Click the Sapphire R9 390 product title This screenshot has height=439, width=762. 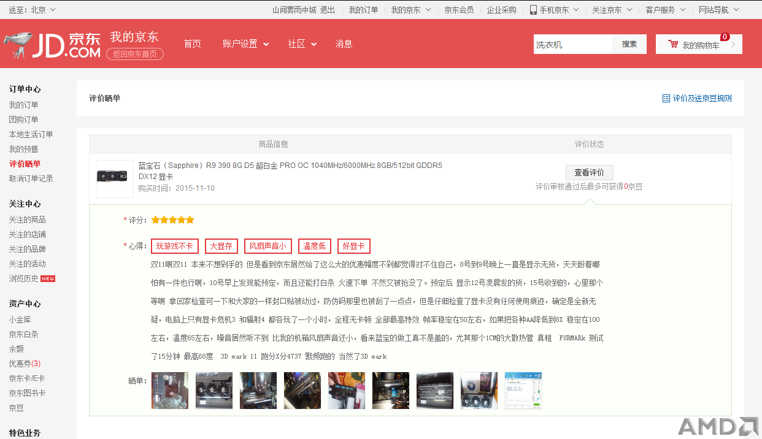pos(290,171)
